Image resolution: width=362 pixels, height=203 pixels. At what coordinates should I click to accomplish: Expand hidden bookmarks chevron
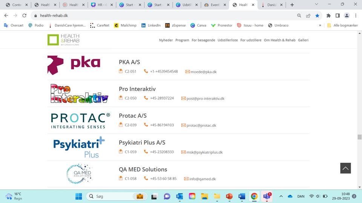[x=320, y=25]
